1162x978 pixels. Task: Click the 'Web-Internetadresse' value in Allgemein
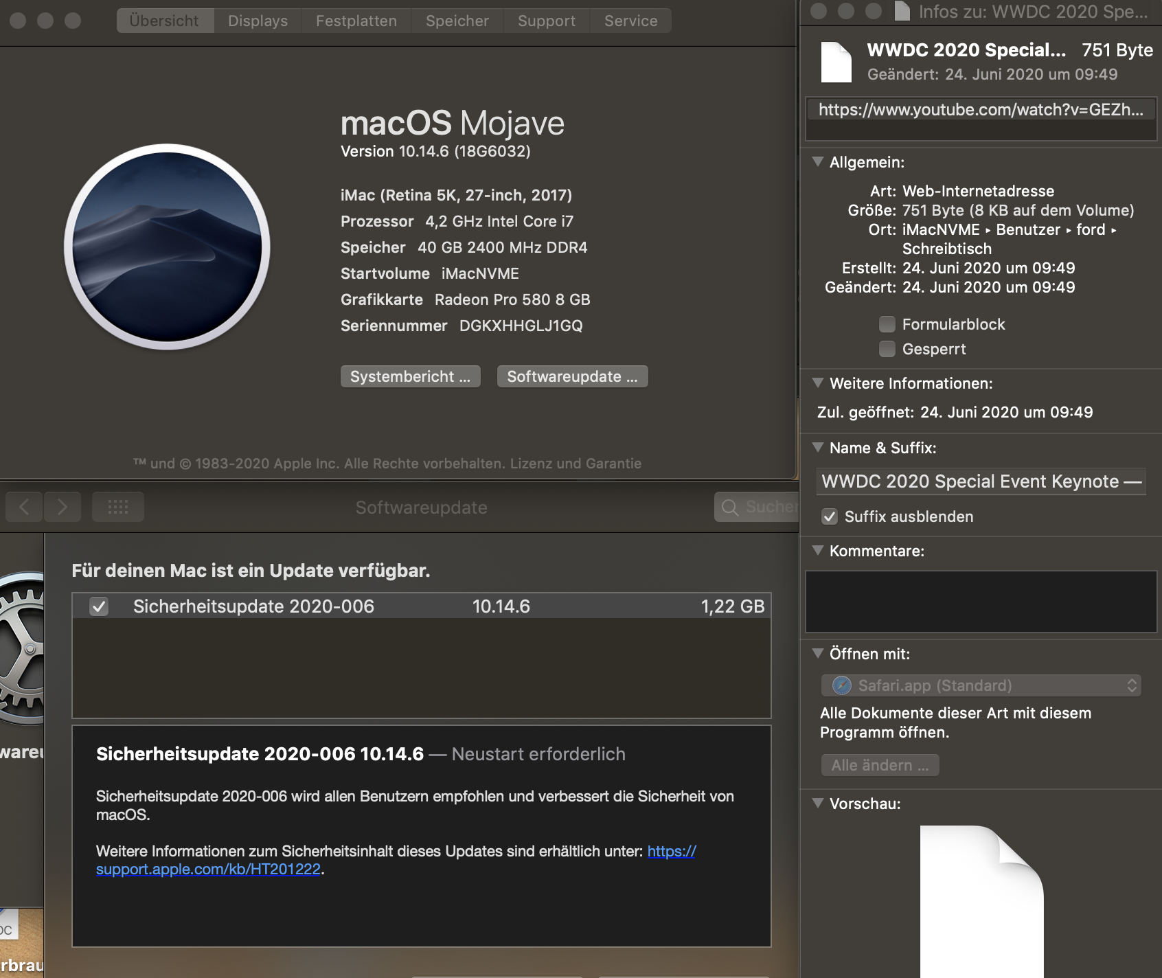[x=979, y=191]
